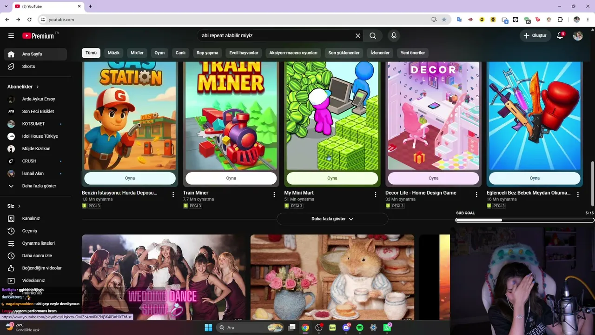Open options menu for My Mini Mart
The image size is (595, 335).
click(376, 194)
